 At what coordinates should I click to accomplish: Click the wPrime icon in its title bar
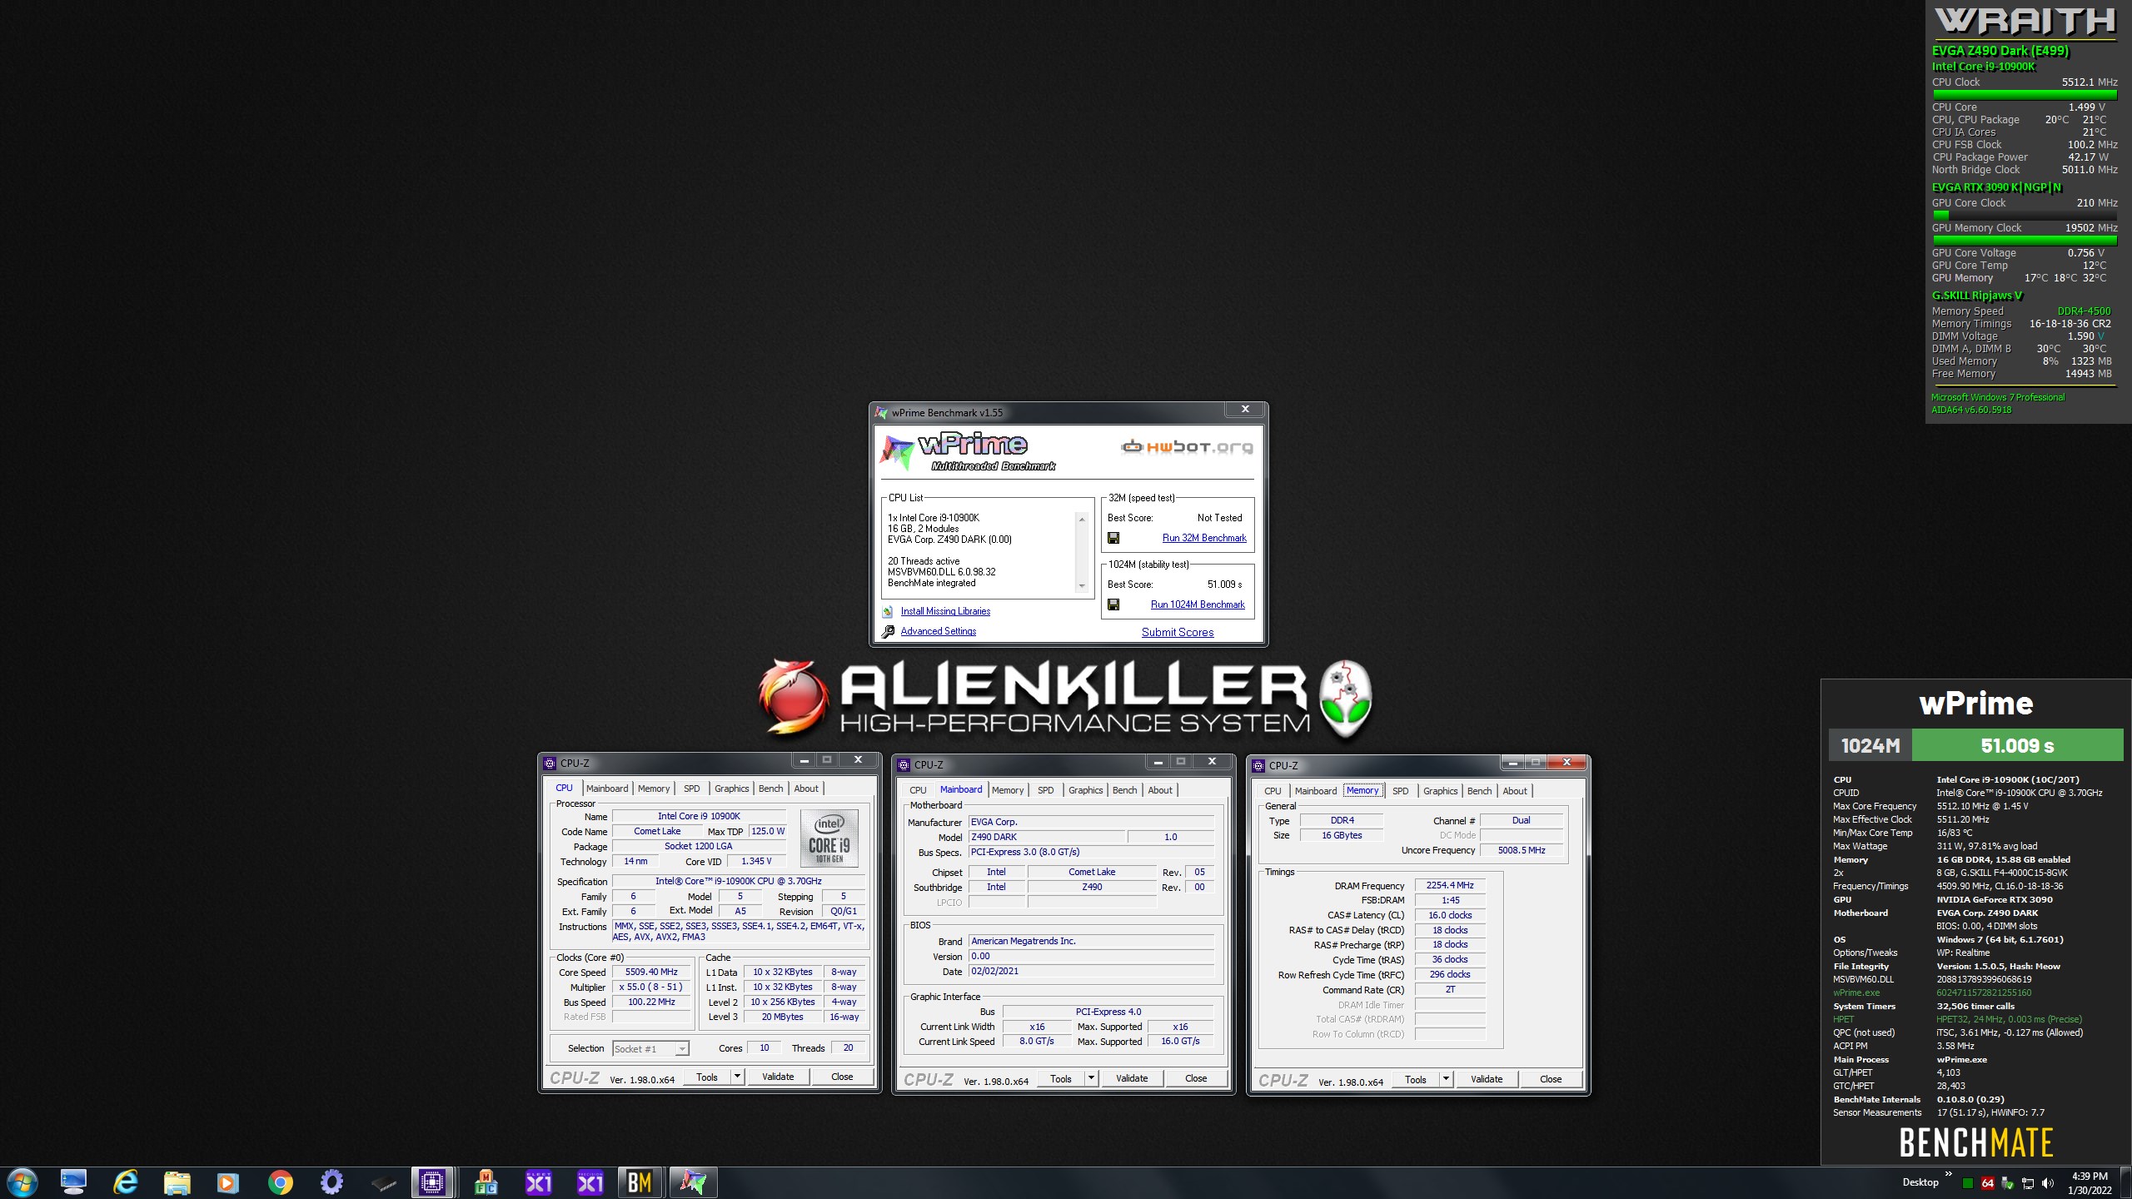[881, 412]
